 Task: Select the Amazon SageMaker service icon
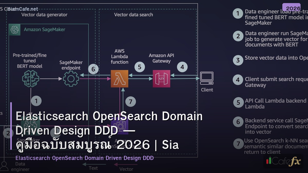pos(15,29)
